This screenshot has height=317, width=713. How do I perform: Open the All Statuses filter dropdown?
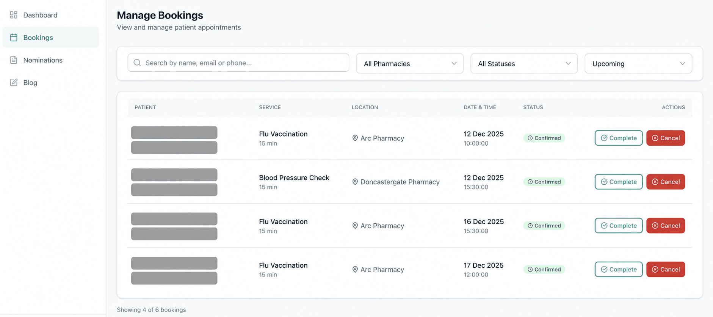[x=524, y=63]
